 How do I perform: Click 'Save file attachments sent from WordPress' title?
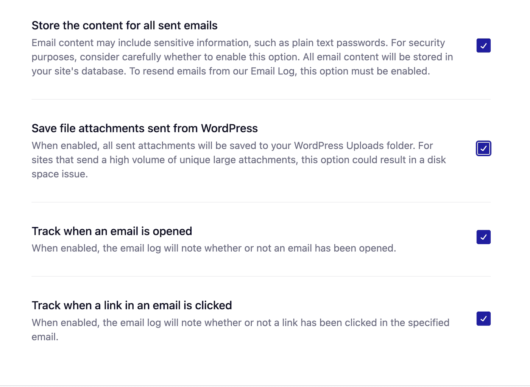[x=145, y=128]
